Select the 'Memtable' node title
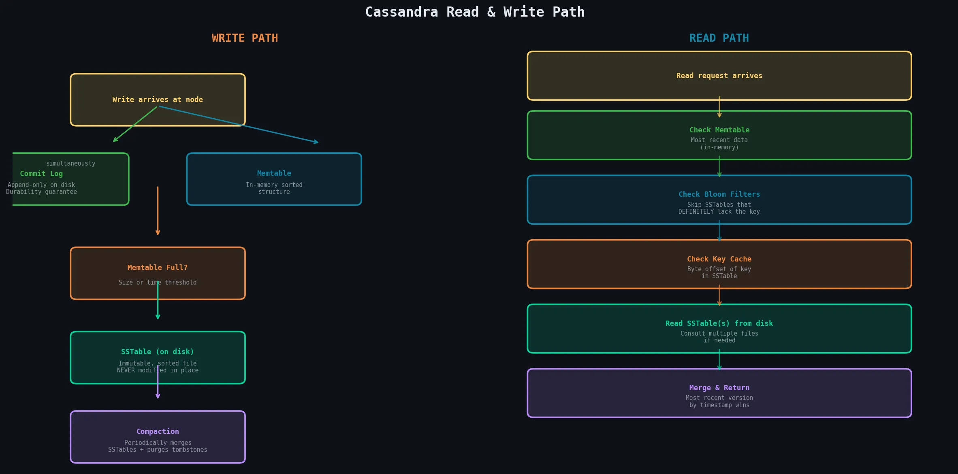Image resolution: width=958 pixels, height=474 pixels. pyautogui.click(x=274, y=173)
